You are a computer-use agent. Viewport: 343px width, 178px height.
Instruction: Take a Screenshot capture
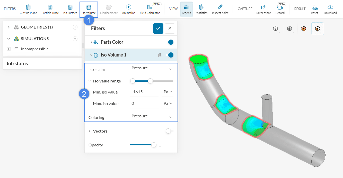pyautogui.click(x=263, y=9)
